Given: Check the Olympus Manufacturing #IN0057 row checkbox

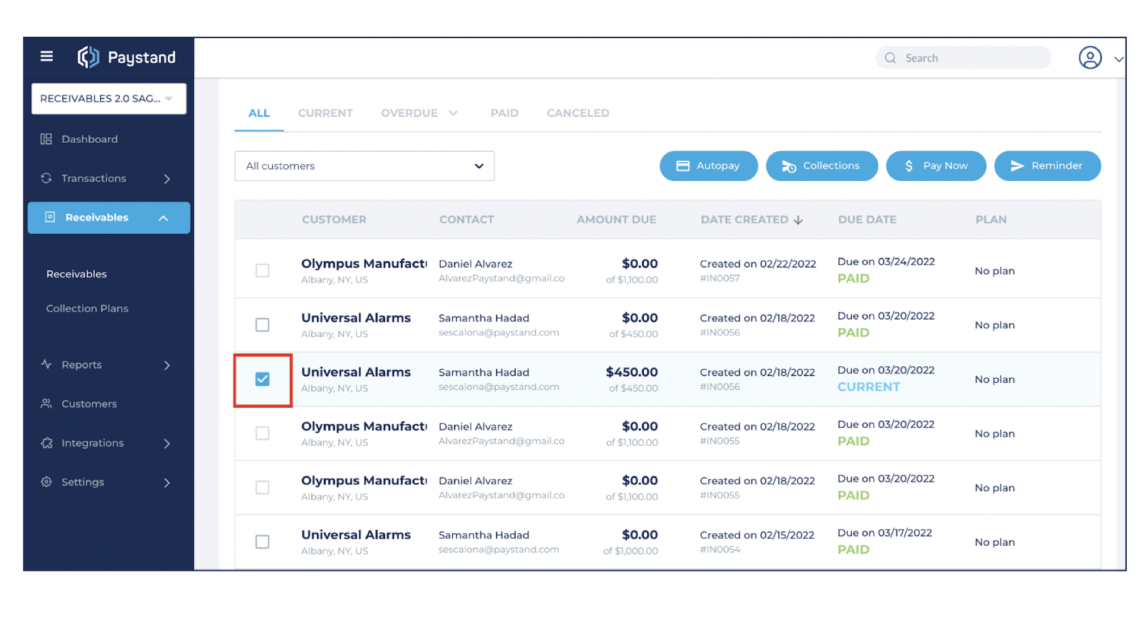Looking at the screenshot, I should pyautogui.click(x=262, y=271).
